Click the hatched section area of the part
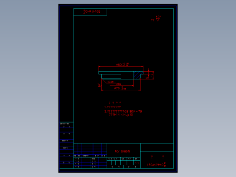Screen dimensions: 236x177 [x=137, y=75]
